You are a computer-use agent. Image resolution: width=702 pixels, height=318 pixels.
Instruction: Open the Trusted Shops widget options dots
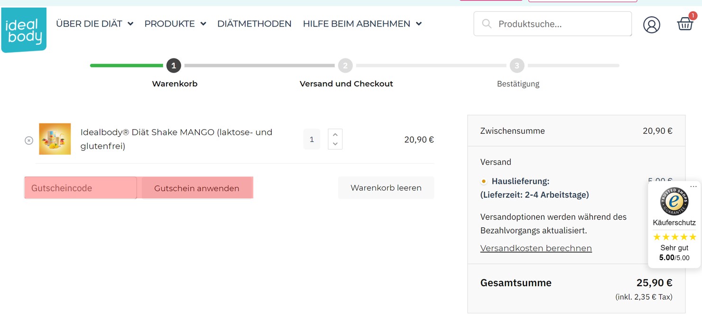pyautogui.click(x=693, y=187)
